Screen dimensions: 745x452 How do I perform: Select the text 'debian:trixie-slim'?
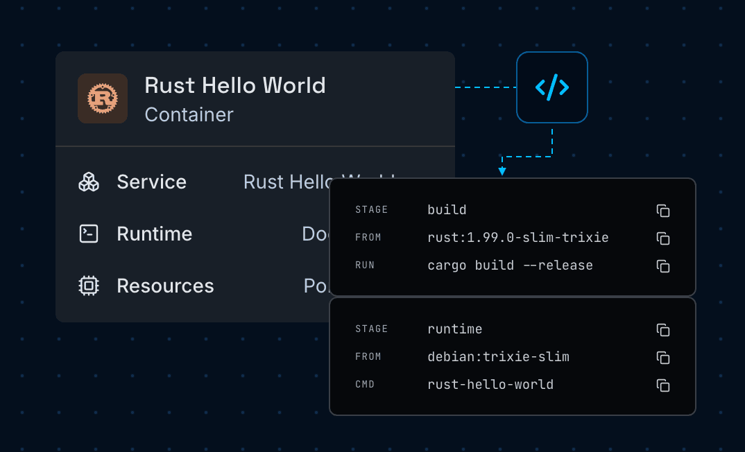pyautogui.click(x=498, y=356)
